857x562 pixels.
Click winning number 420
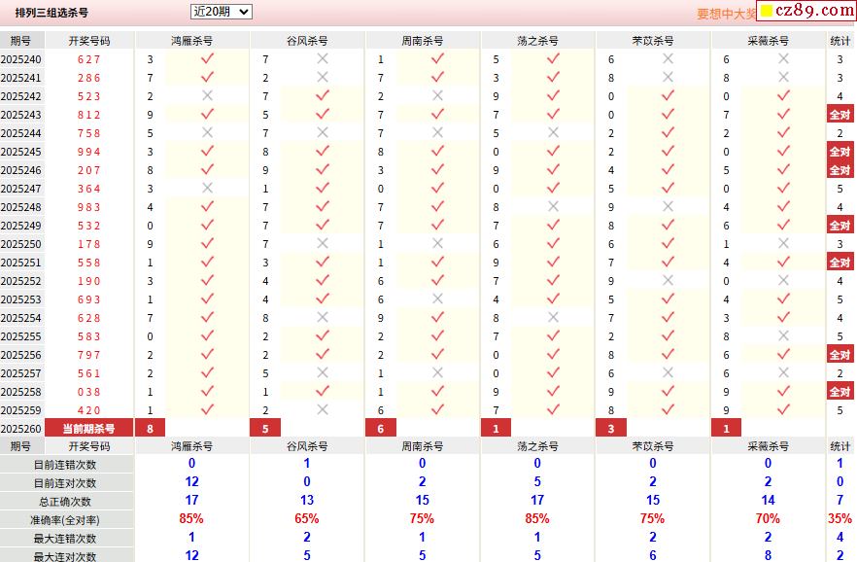pyautogui.click(x=89, y=410)
